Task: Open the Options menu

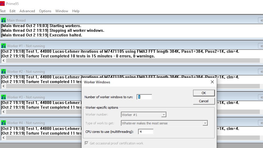Action: click(45, 11)
